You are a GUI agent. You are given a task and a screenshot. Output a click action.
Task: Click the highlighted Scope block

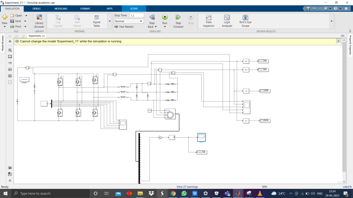(x=201, y=137)
